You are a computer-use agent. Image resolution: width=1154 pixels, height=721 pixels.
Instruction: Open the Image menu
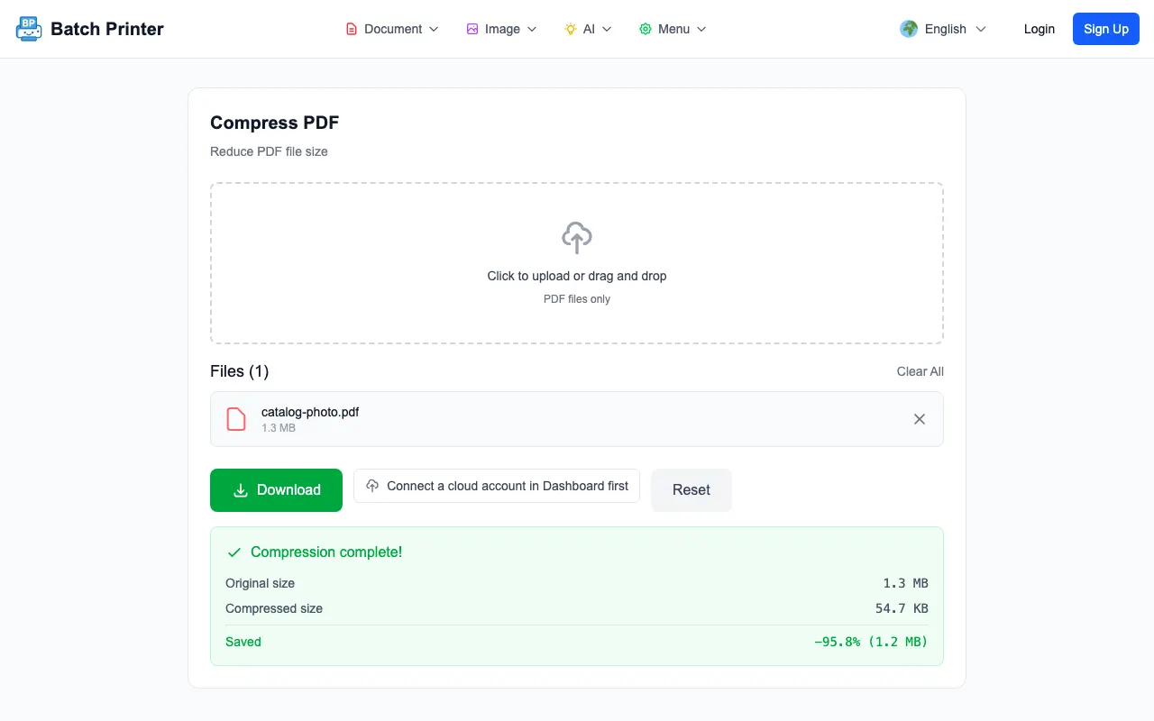tap(502, 29)
